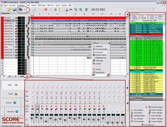Viewport: 167px width, 127px height.
Task: Click the tape cassette toolbar icon
Action: [x=20, y=10]
